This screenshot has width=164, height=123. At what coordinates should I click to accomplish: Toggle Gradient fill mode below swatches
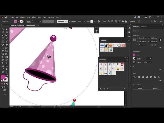click(x=5, y=84)
